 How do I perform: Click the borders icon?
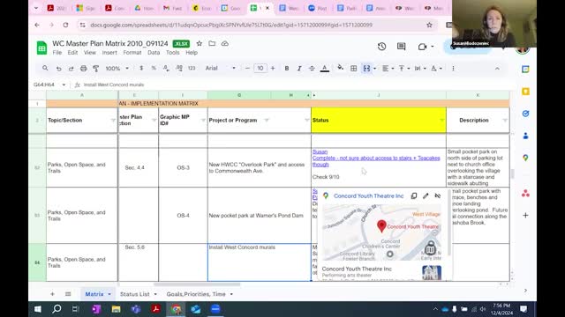[353, 69]
